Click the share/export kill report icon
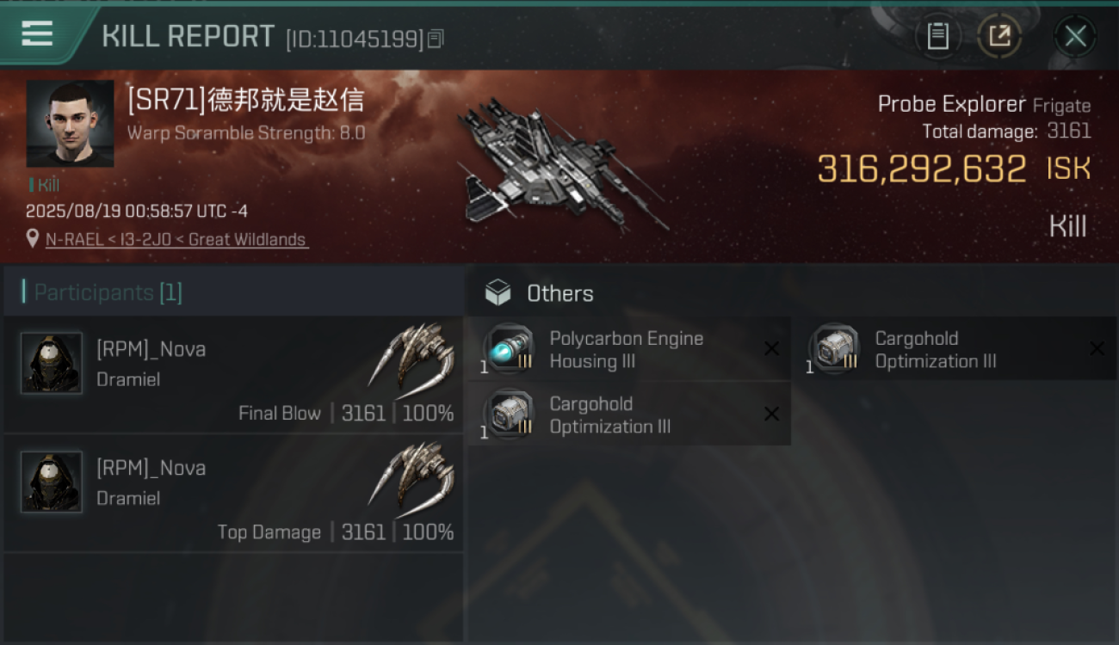 [x=999, y=36]
